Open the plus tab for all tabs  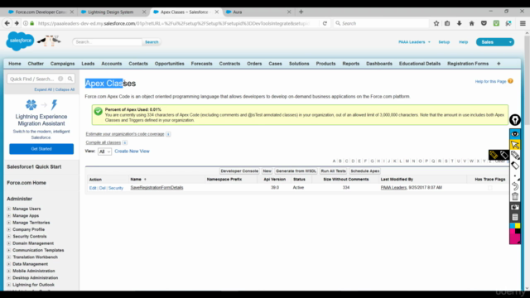pos(499,64)
